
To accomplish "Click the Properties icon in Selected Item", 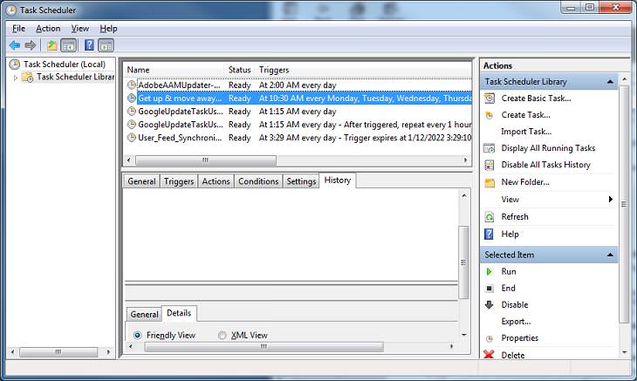I will pos(490,338).
